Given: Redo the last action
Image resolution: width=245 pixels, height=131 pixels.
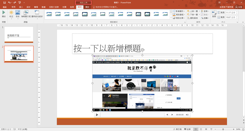Looking at the screenshot, I should (x=15, y=2).
